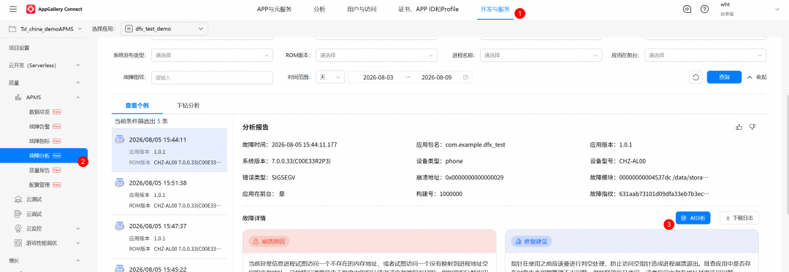Screen dimensions: 789x272
Task: Collapse filters with 收起
Action: [x=757, y=77]
